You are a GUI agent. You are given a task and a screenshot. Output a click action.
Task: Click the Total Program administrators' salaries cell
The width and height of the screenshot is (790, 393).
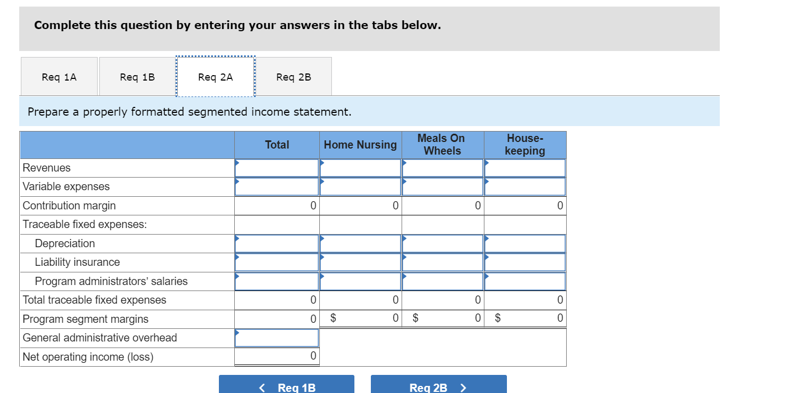pos(276,281)
